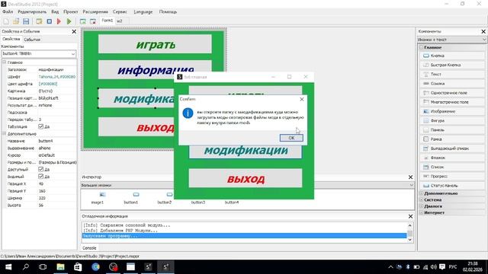Open File Explorer from the taskbar
The height and width of the screenshot is (274, 488).
pos(60,267)
